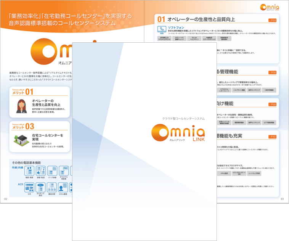Image resolution: width=289 pixels, height=241 pixels.
Task: Click the ビデオ通話機能 gray tag in P08 section
Action: click(x=269, y=122)
